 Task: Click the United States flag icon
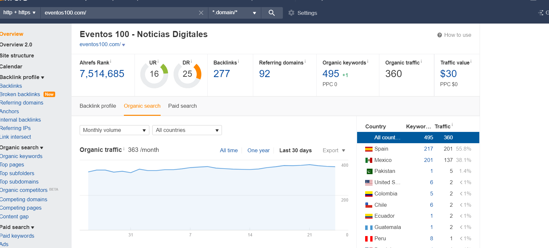[x=369, y=183]
